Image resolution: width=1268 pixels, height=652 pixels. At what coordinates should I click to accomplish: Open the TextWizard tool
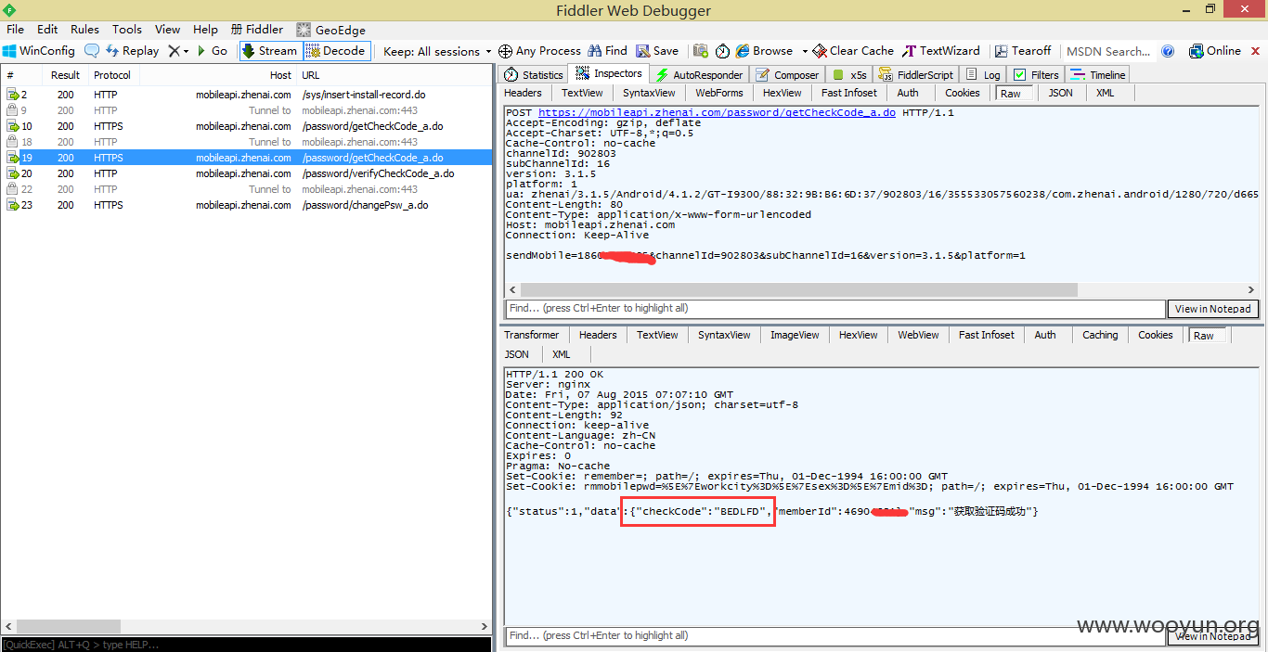(x=941, y=51)
